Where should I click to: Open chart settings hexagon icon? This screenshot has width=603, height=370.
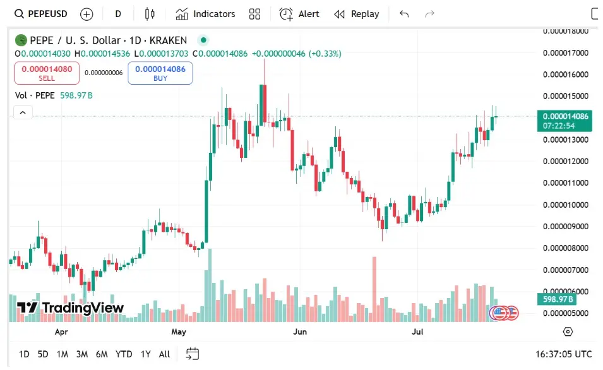click(568, 331)
